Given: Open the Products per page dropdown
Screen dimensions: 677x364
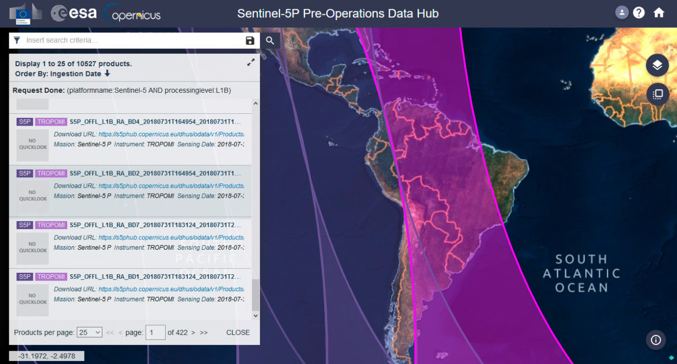Looking at the screenshot, I should (x=89, y=332).
